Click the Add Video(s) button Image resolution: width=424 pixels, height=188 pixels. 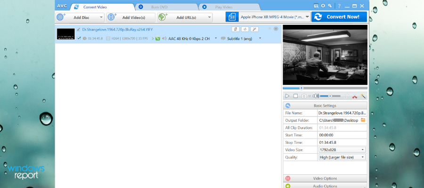click(130, 17)
